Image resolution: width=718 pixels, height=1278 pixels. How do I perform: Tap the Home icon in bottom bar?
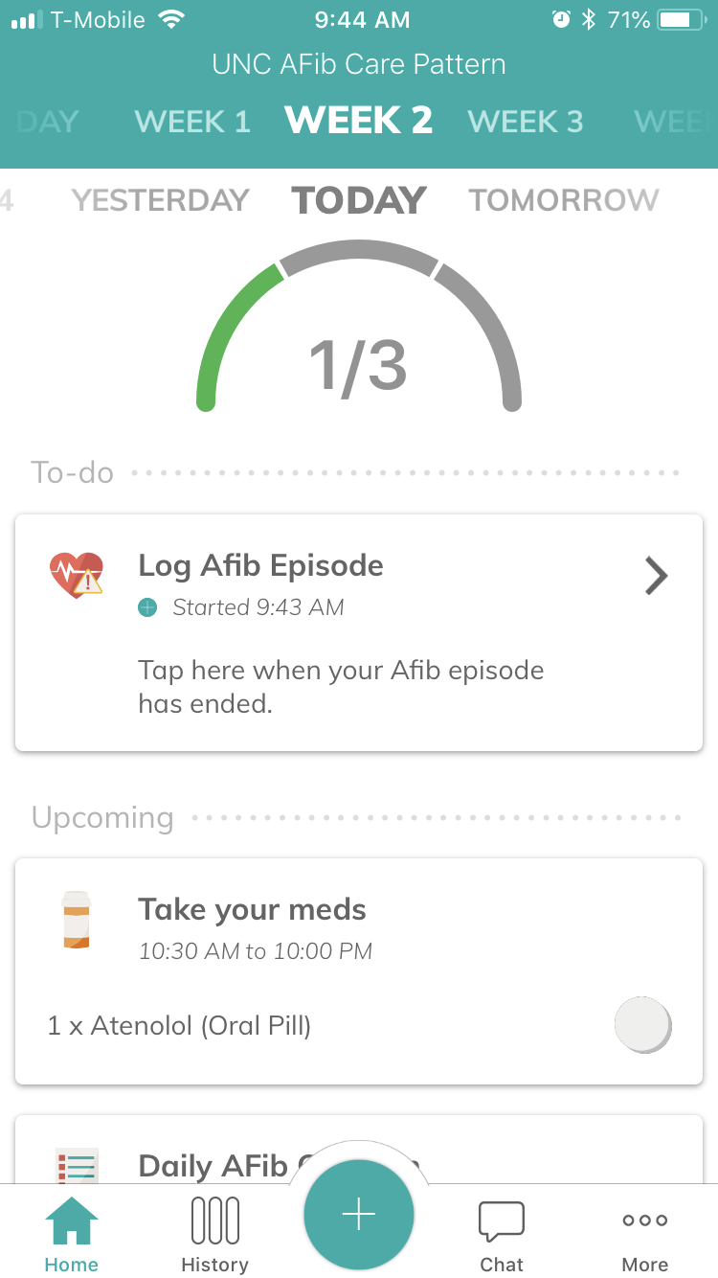(72, 1221)
